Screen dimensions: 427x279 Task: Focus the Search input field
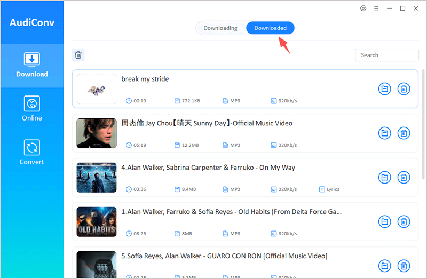pos(386,55)
